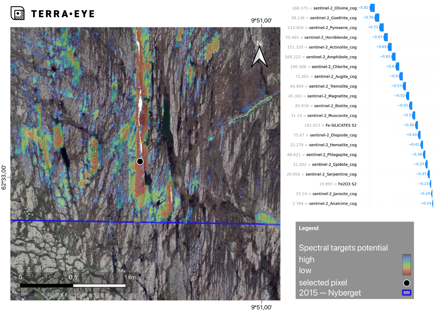
Task: Click the 62°33,00' latitude label
Action: tap(4, 177)
